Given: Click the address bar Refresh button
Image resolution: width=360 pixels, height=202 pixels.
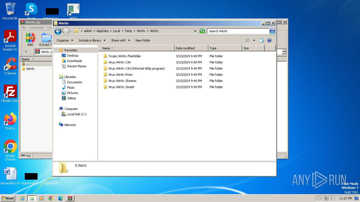Looking at the screenshot, I should [202, 31].
